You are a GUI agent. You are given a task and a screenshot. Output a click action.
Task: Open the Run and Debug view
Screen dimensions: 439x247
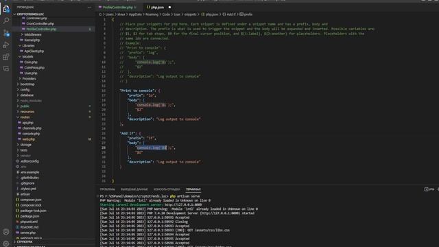tap(6, 45)
